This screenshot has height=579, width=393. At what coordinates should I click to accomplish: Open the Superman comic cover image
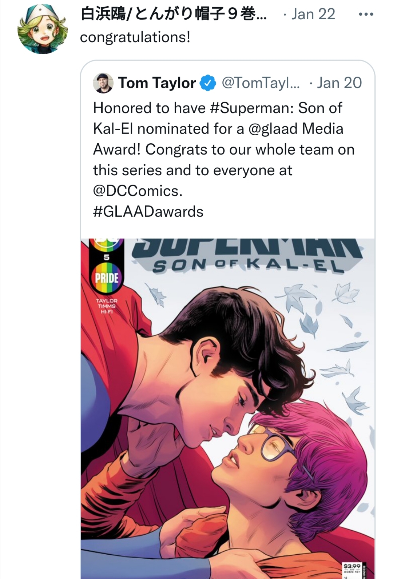227,408
